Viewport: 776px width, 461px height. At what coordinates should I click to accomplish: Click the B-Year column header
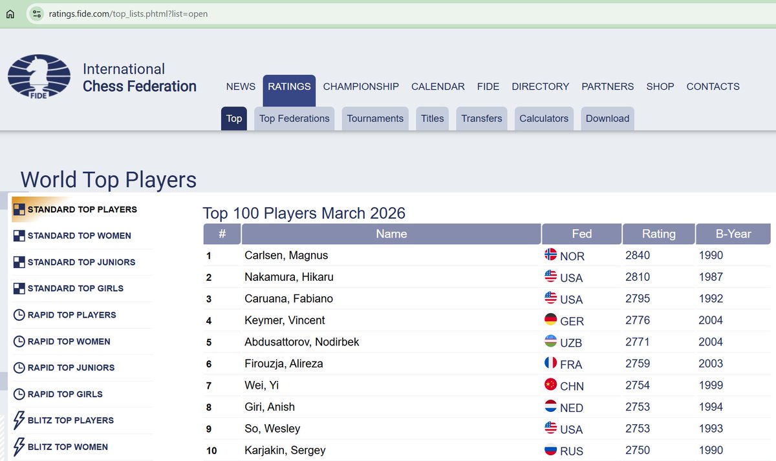pyautogui.click(x=733, y=234)
